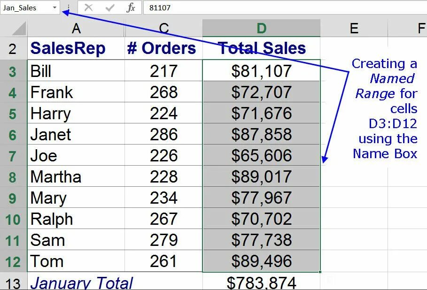Click Ralph's orders cell showing 267

pos(163,219)
